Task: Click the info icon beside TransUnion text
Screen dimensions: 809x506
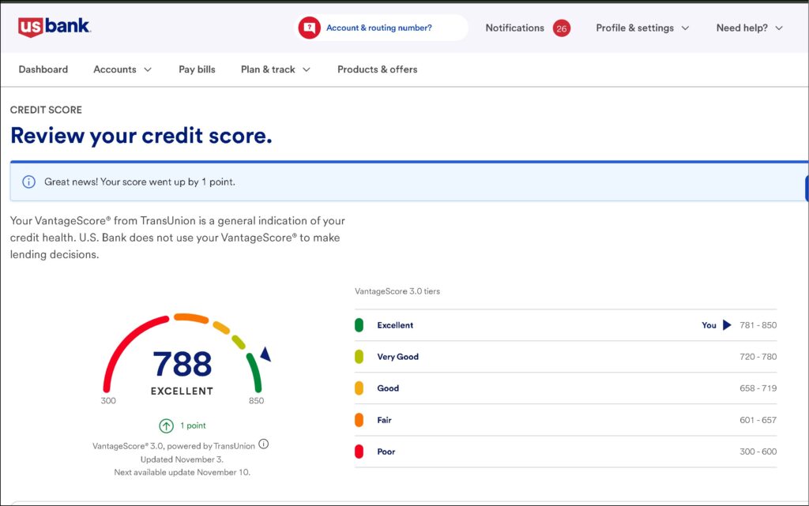Action: (x=264, y=444)
